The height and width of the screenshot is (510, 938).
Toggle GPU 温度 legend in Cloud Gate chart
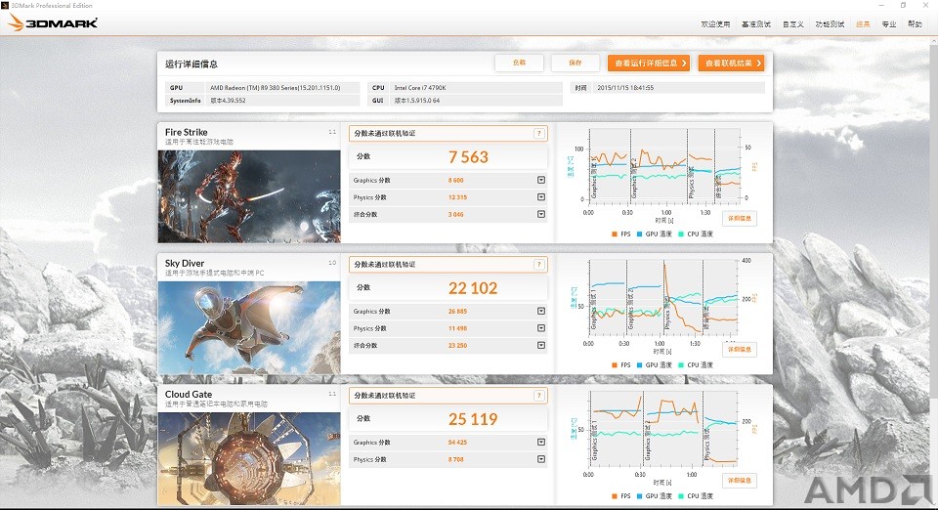(x=655, y=495)
